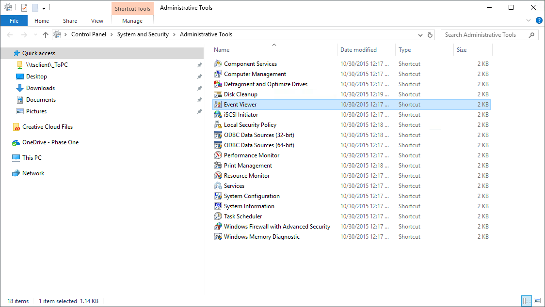Click the Back navigation arrow
Viewport: 545px width, 307px height.
(x=10, y=35)
